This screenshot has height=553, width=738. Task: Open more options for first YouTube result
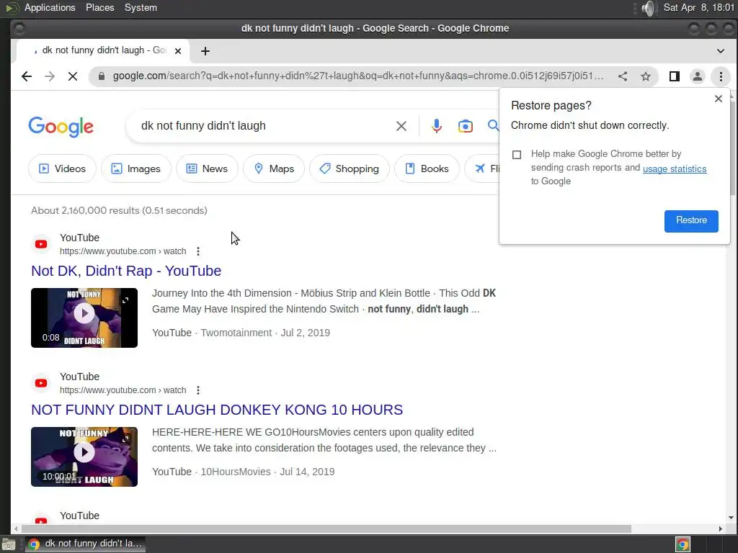[x=198, y=251]
